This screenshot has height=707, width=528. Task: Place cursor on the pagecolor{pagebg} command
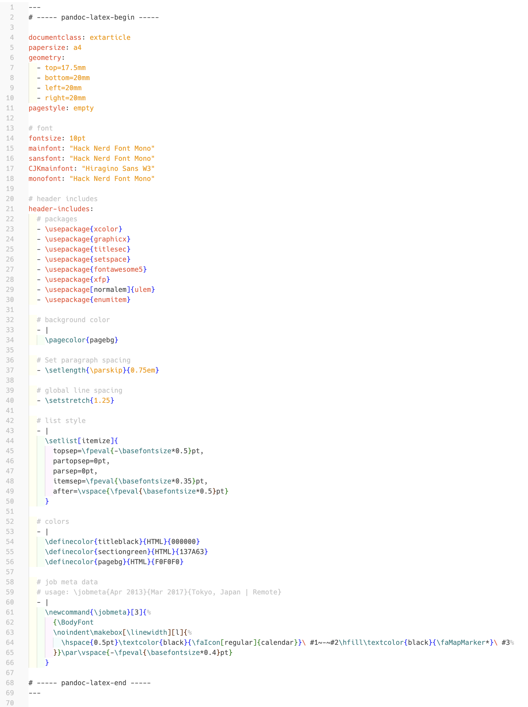coord(82,340)
